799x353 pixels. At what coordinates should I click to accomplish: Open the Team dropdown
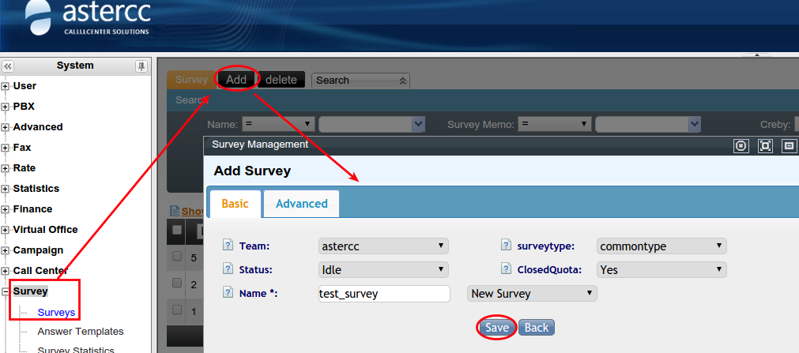tap(383, 246)
